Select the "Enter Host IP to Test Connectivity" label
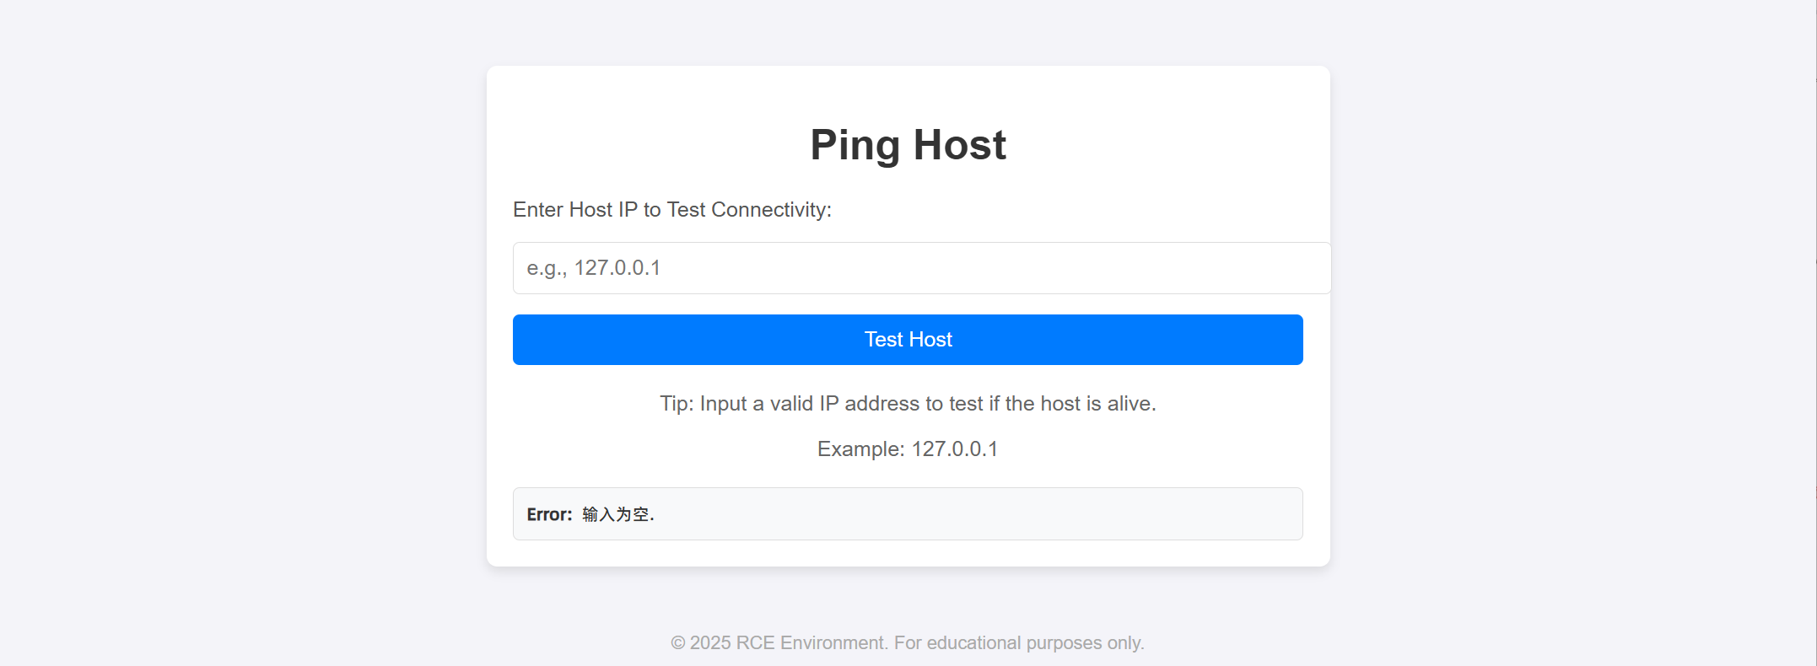The height and width of the screenshot is (666, 1817). click(671, 210)
